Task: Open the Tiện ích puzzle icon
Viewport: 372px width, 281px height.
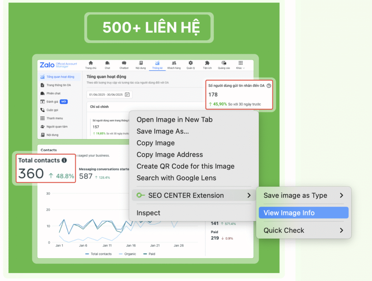Action: coord(207,63)
